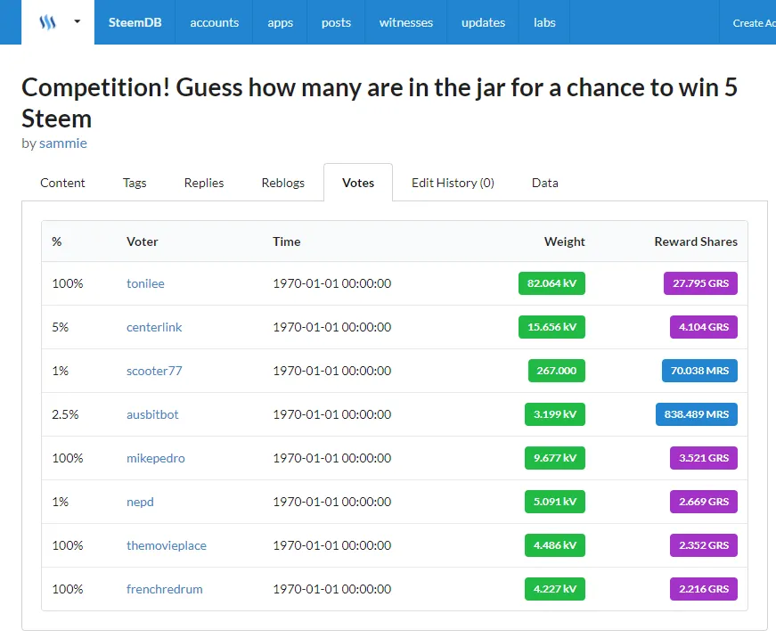
Task: Open voter mikepedro's profile
Action: point(155,458)
